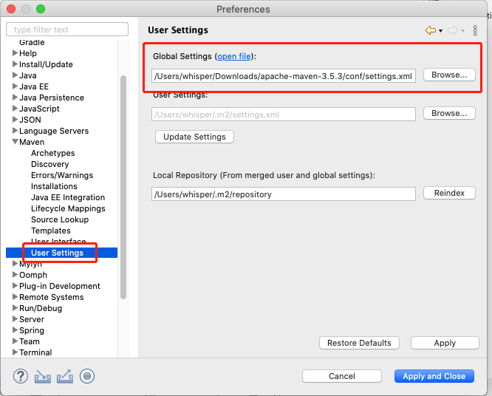Expand the Oomph tree node
The image size is (492, 396).
click(x=15, y=275)
